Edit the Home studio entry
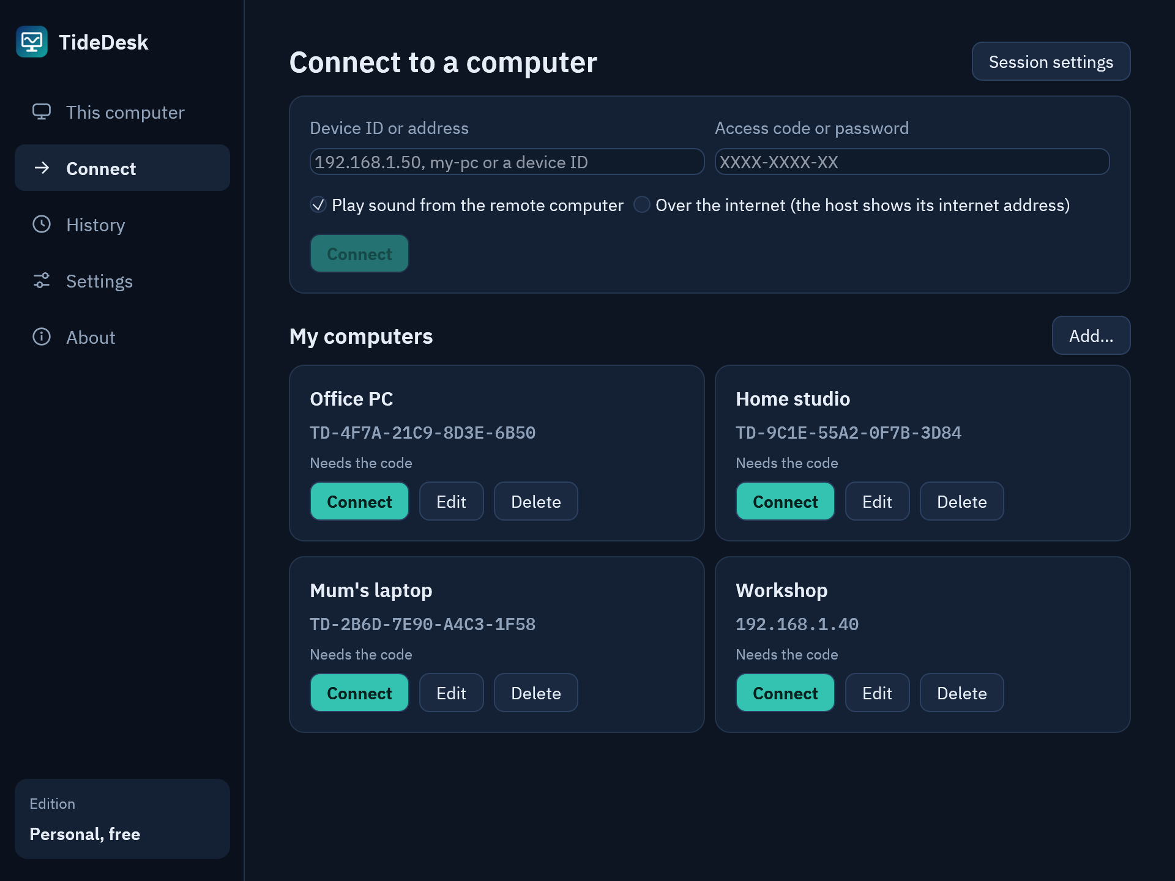Screen dimensions: 1175x881 pos(878,502)
